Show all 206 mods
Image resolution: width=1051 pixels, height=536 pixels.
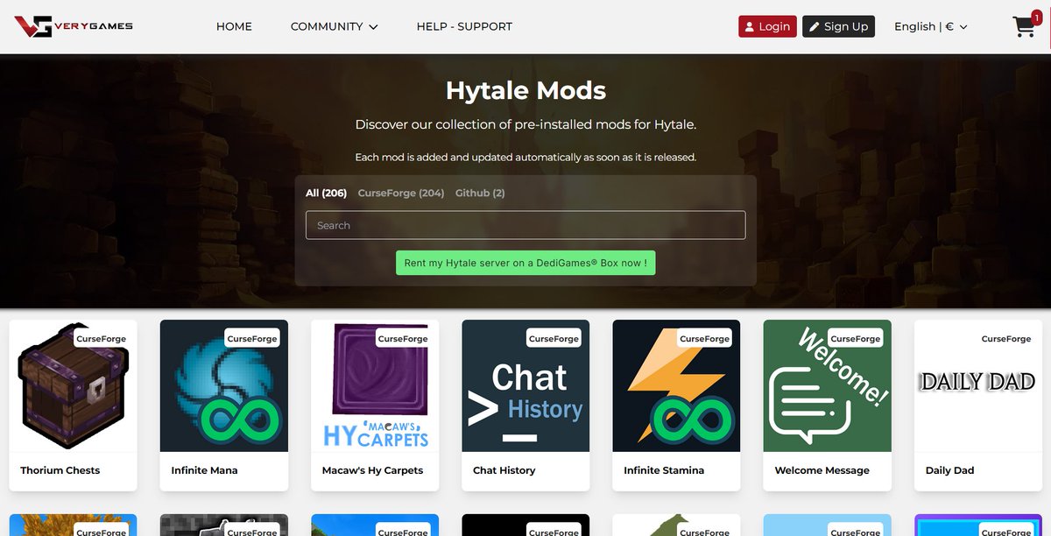[326, 193]
